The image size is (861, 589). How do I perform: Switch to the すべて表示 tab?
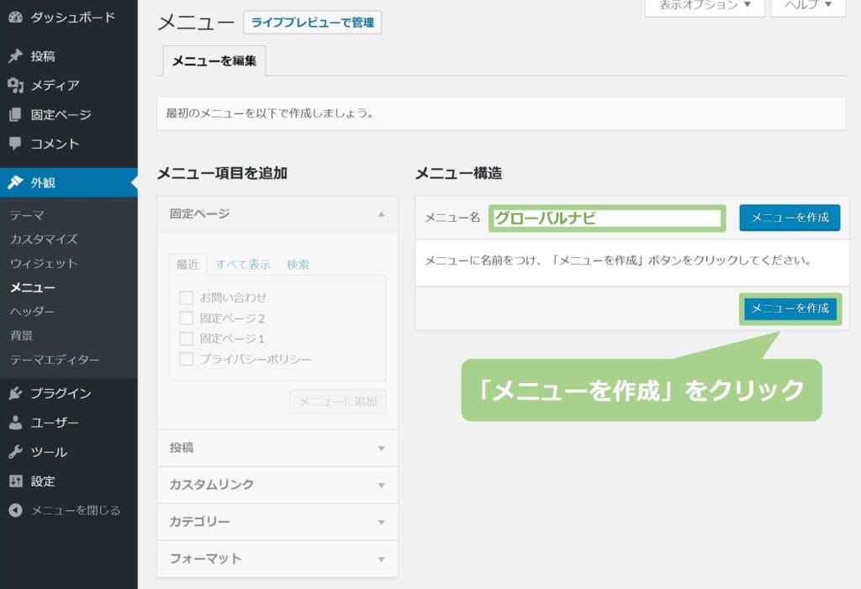(x=243, y=265)
